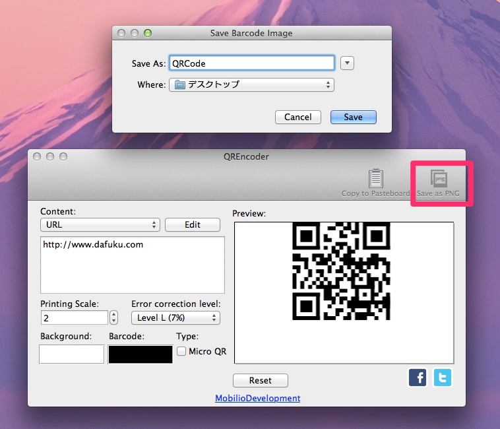Click the Printing Scale stepper arrows
Viewport: 500px width, 429px height.
pyautogui.click(x=114, y=317)
